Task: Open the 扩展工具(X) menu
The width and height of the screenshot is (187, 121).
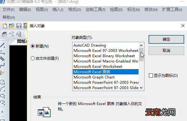Action: pyautogui.click(x=172, y=10)
